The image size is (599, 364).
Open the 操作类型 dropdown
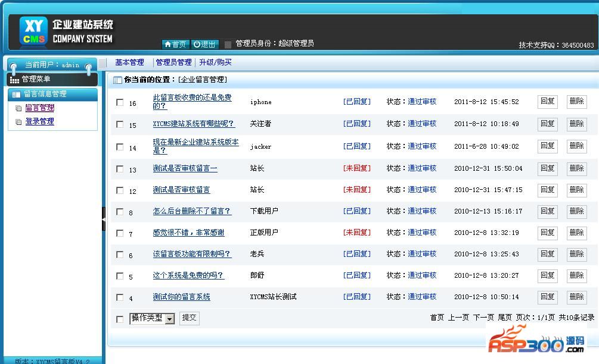(152, 318)
